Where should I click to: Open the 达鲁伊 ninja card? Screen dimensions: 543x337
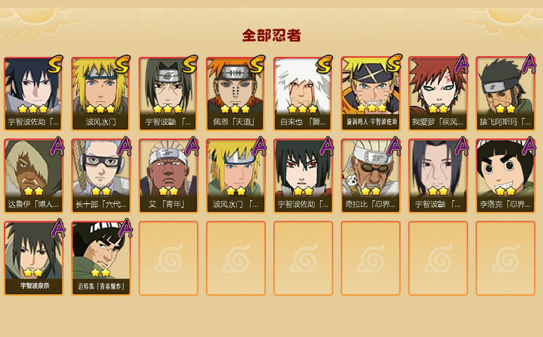pyautogui.click(x=33, y=176)
